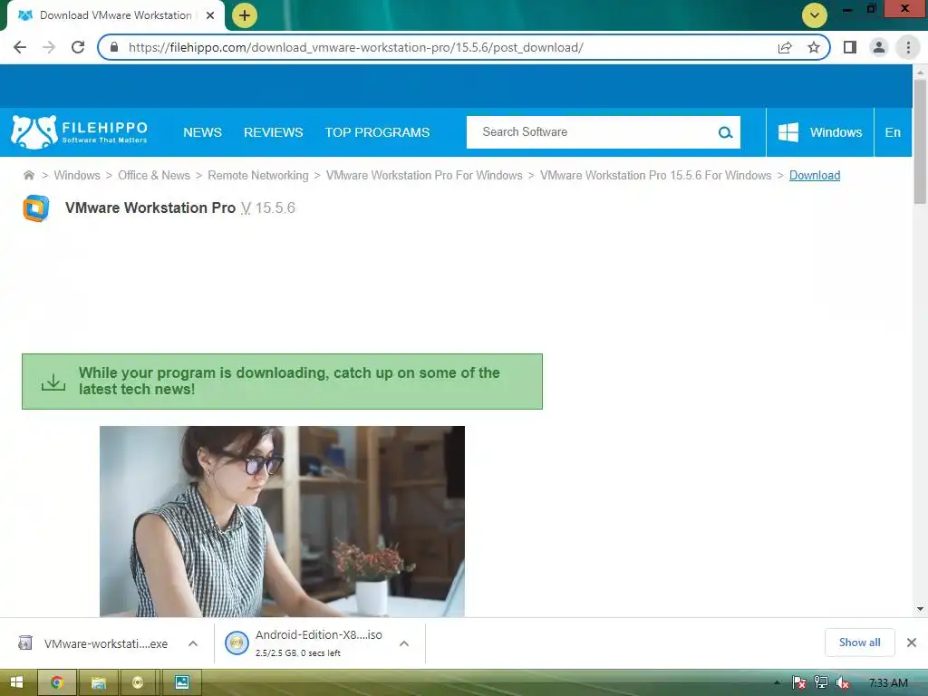
Task: Click the downloading notice banner
Action: click(283, 382)
